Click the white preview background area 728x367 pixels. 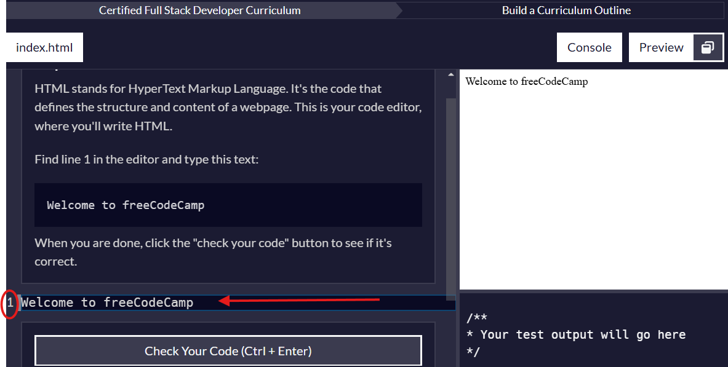tap(591, 184)
